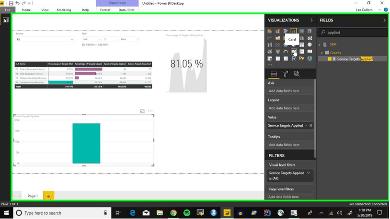Open the Year slicer 'Years' dropdown
Image resolution: width=390 pixels, height=219 pixels.
click(129, 39)
